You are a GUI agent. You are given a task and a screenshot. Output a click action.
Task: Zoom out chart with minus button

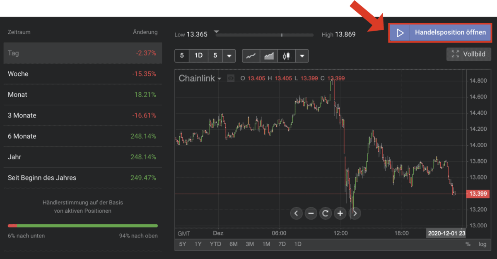pos(311,213)
